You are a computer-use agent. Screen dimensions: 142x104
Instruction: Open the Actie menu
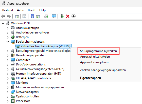tap(20, 10)
